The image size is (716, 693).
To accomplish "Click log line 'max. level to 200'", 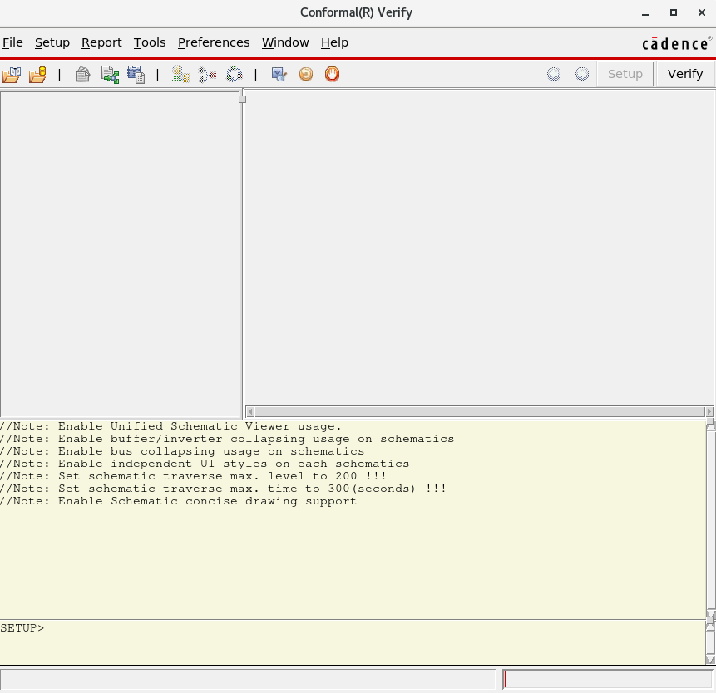I will click(x=193, y=476).
